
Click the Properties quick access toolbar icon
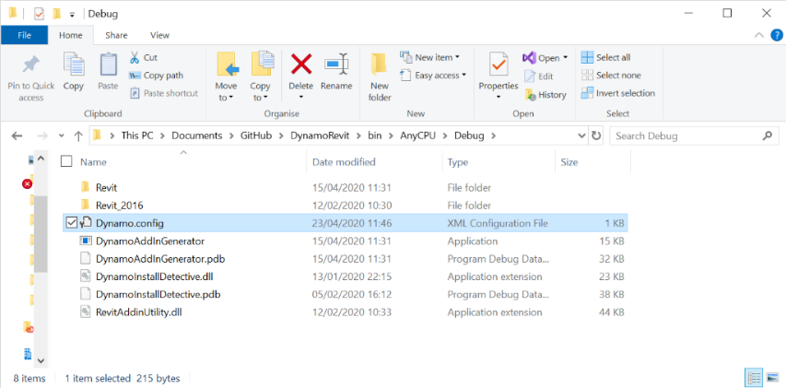click(x=39, y=14)
